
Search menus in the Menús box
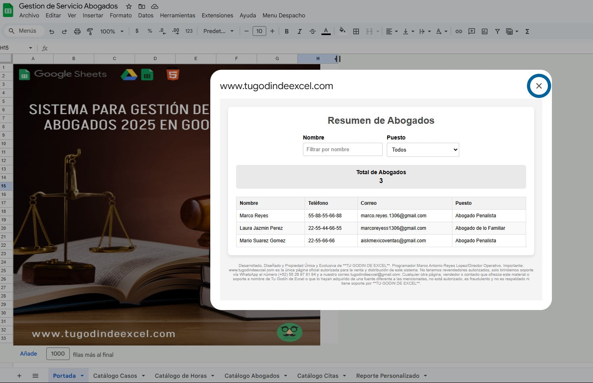(24, 31)
